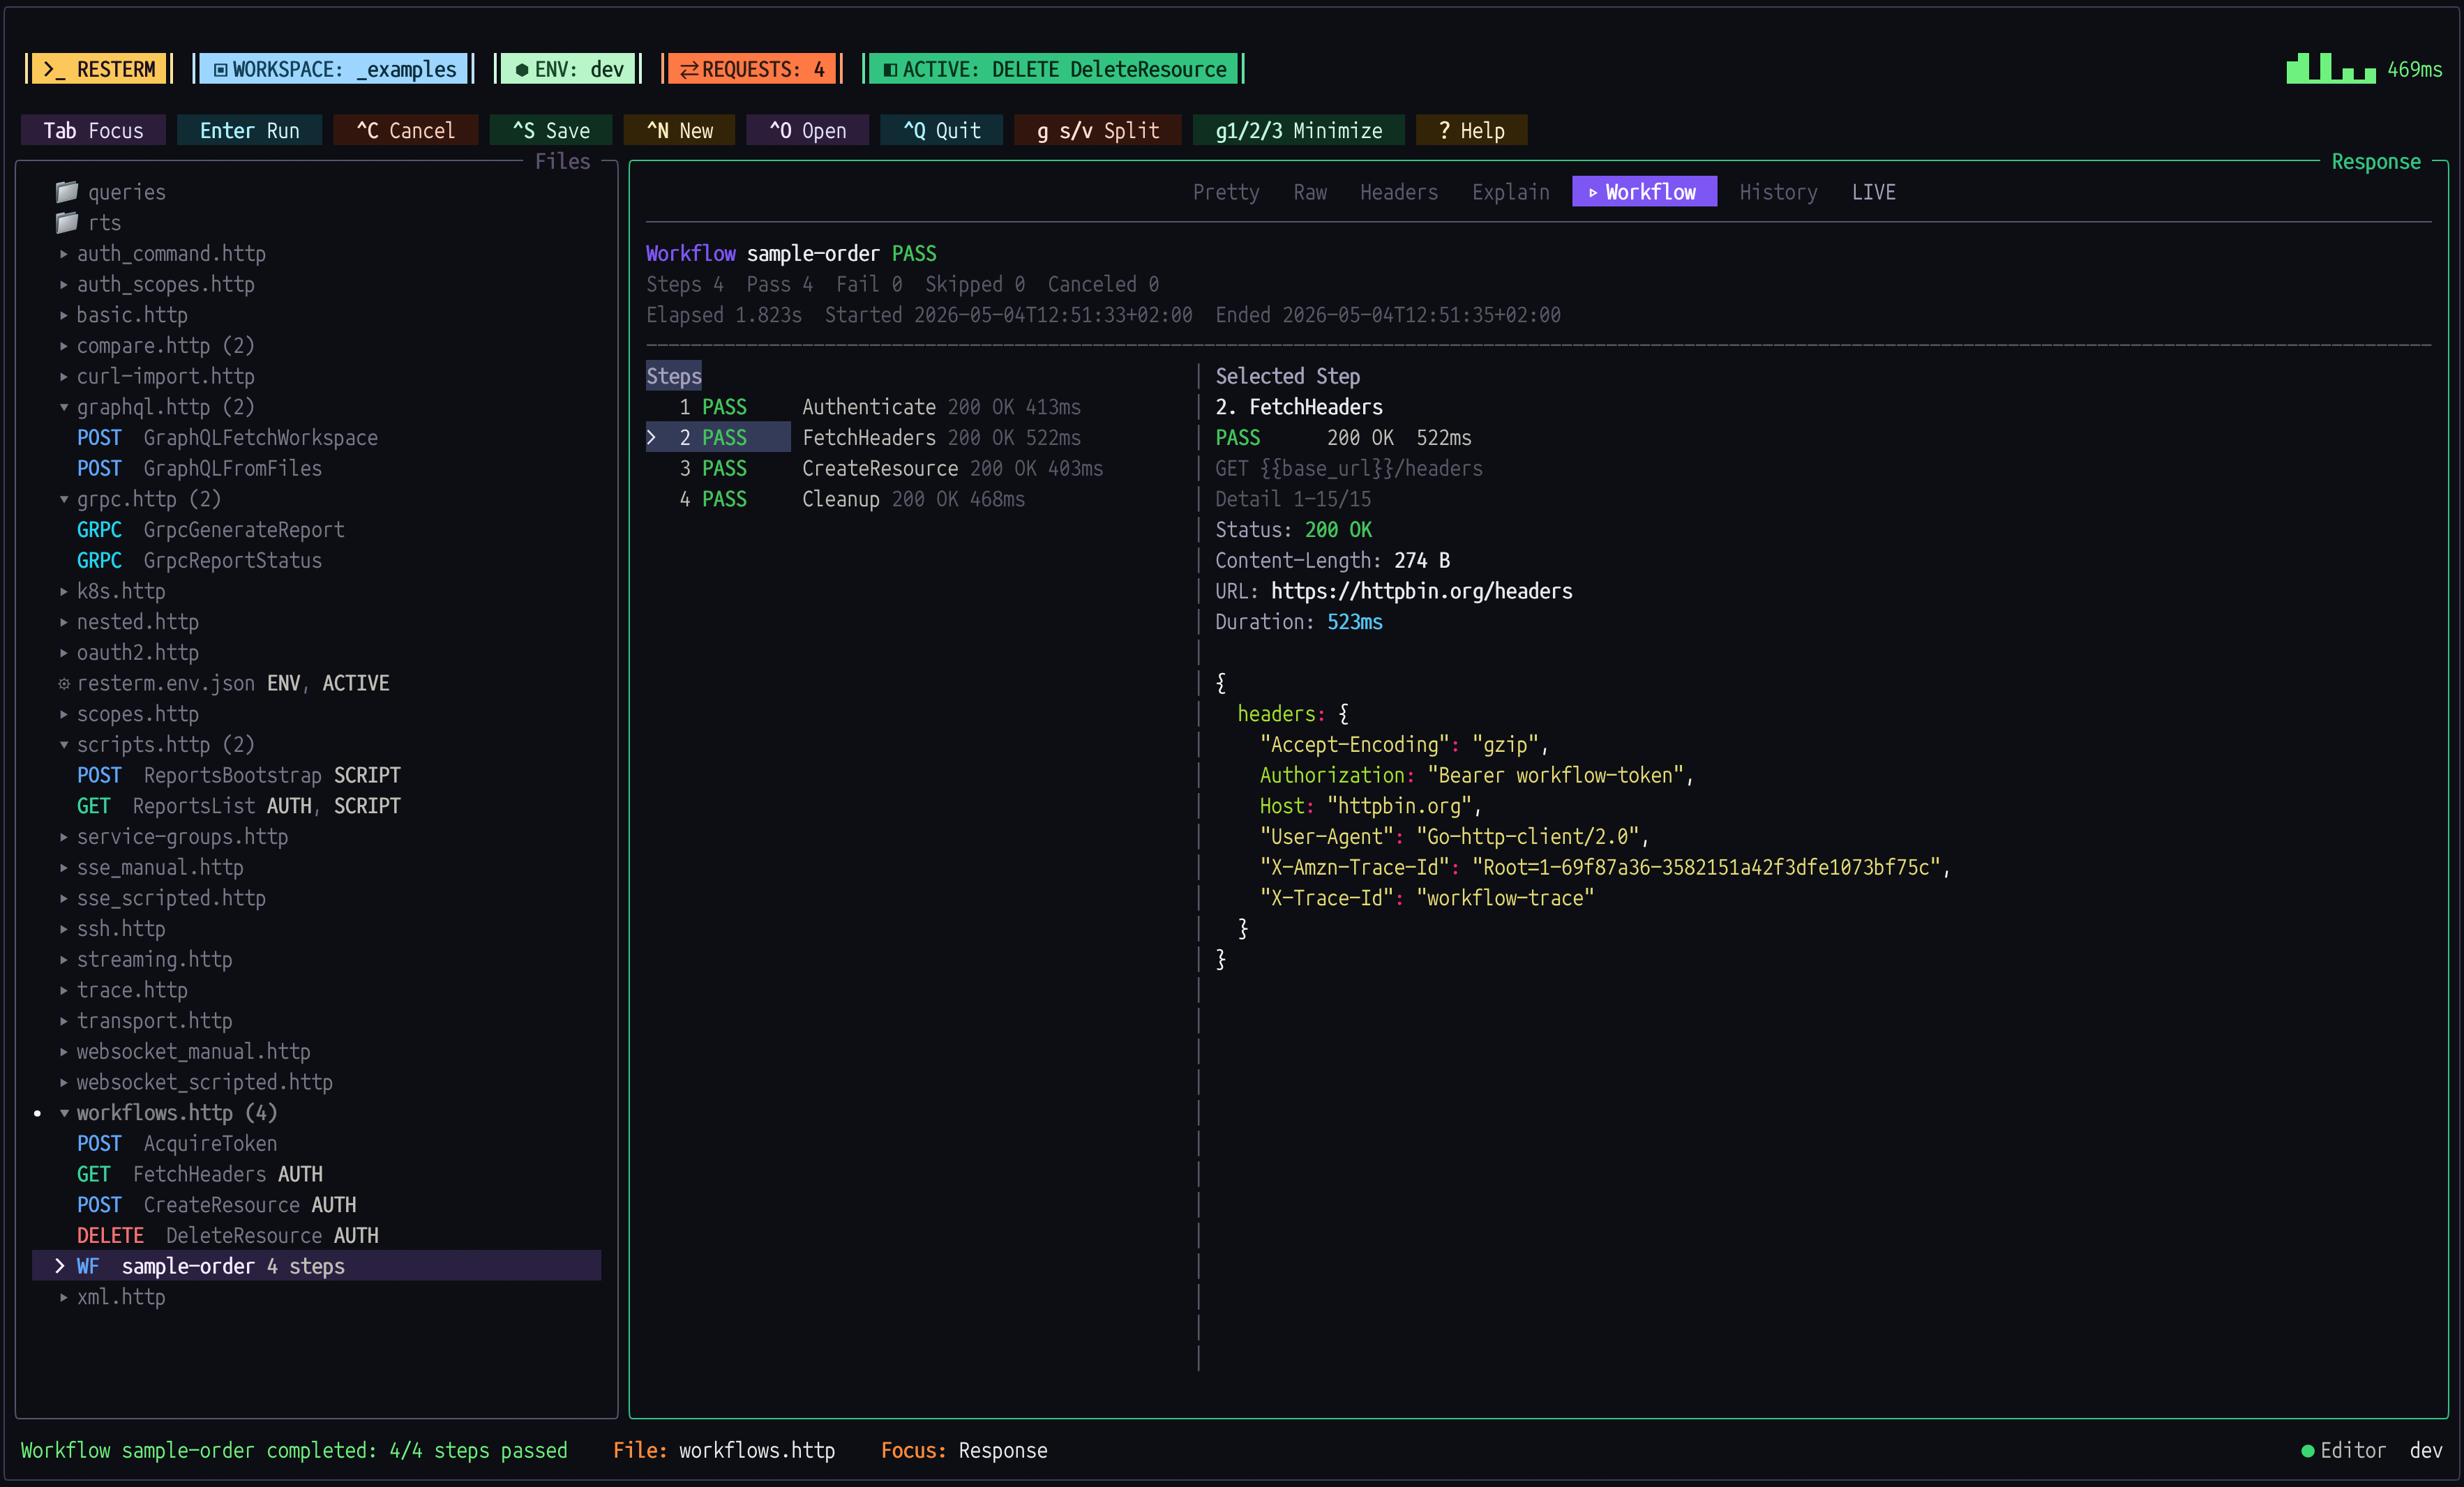Click the Enter Run shortcut button
This screenshot has height=1487, width=2464.
(249, 131)
